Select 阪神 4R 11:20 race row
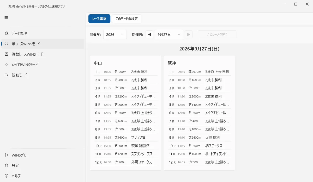 click(x=199, y=96)
